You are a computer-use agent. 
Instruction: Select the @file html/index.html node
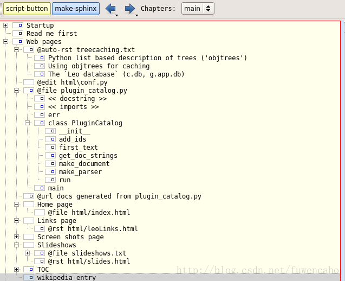coord(89,213)
